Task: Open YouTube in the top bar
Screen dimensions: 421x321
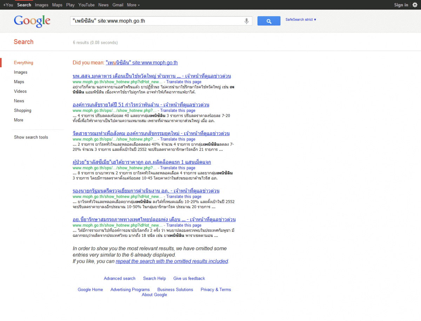Action: pos(86,5)
